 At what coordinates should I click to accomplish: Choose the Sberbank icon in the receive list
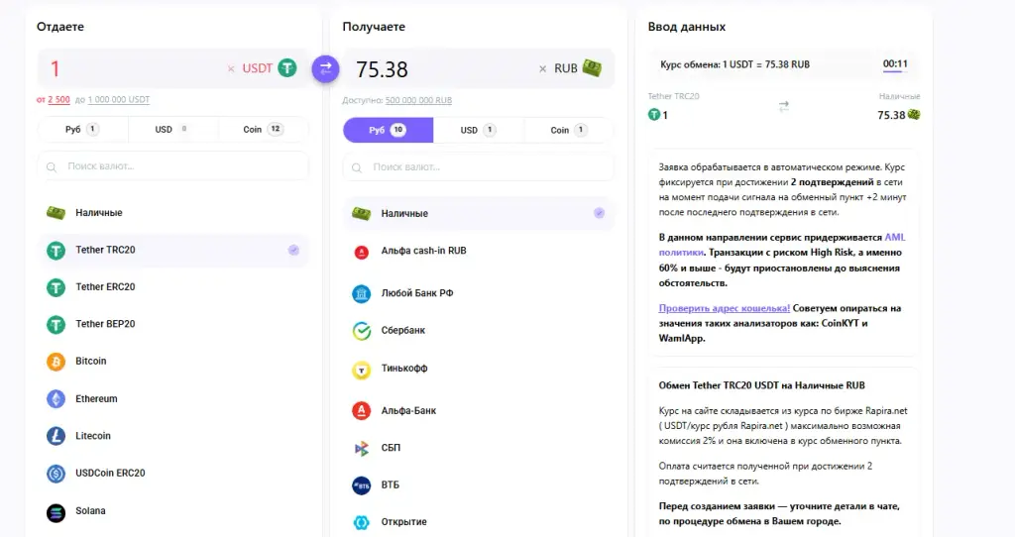361,331
